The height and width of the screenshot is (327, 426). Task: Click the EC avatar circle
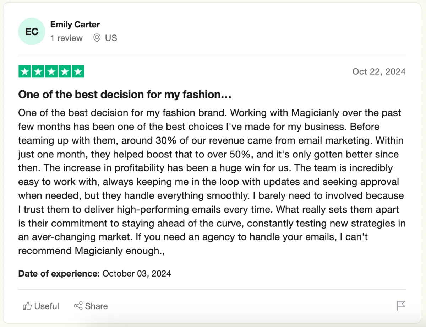pyautogui.click(x=32, y=31)
